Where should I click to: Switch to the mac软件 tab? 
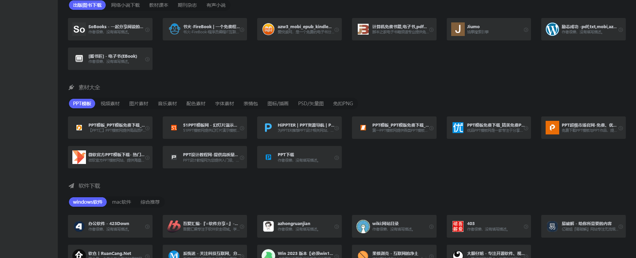click(122, 202)
